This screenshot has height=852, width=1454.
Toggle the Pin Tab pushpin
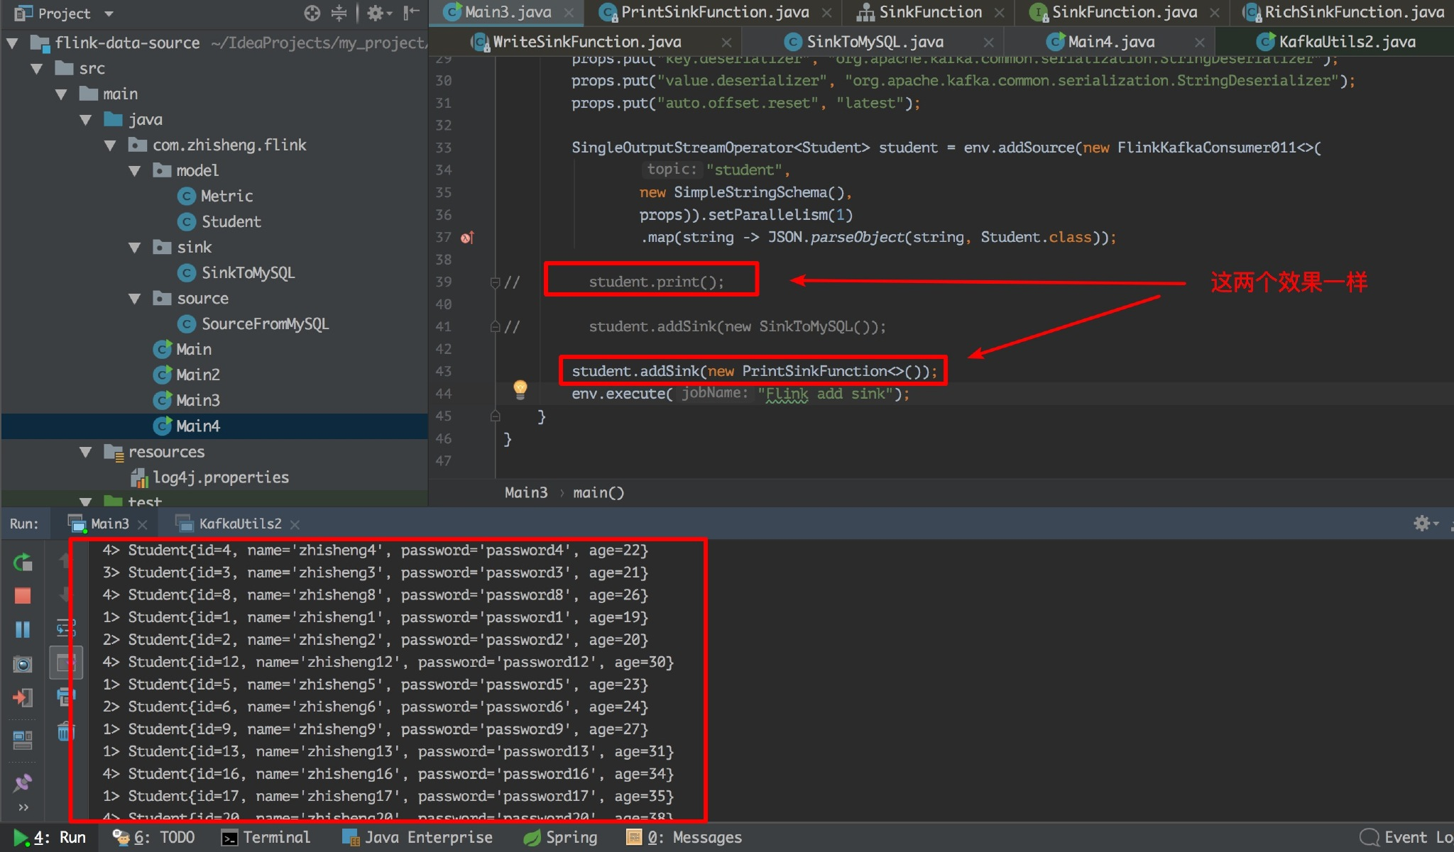(23, 782)
